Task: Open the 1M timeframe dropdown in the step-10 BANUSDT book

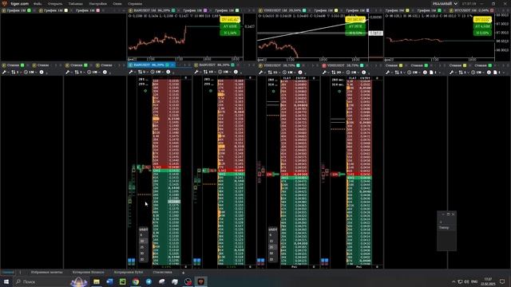Action: point(225,72)
